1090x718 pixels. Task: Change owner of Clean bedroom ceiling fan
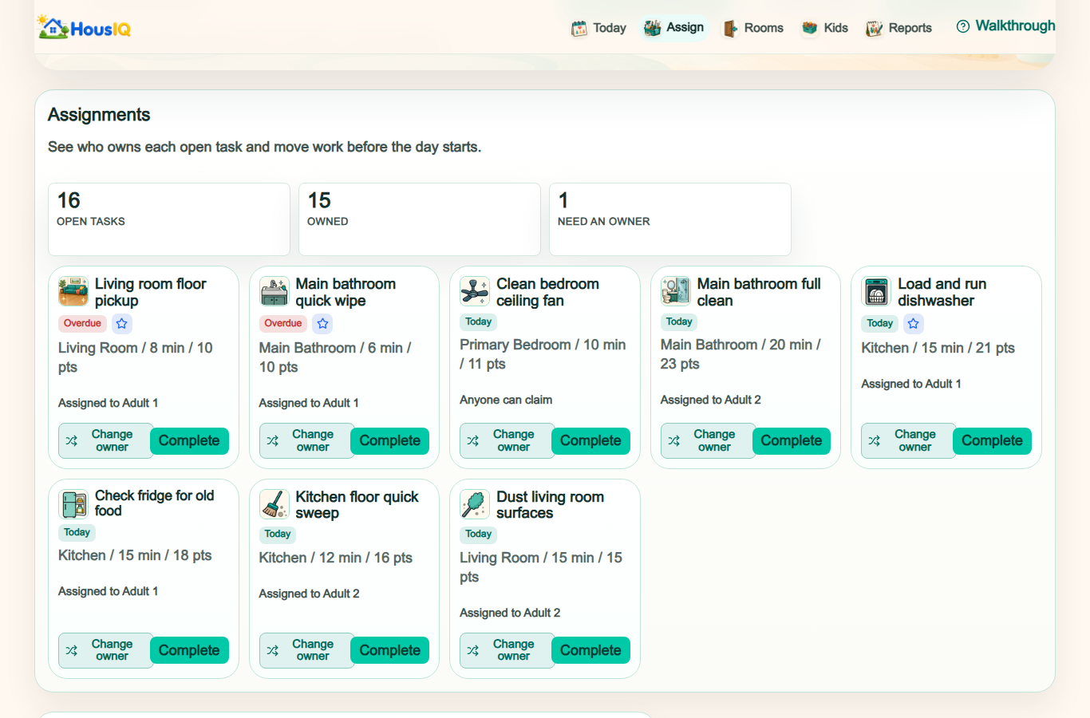pyautogui.click(x=507, y=440)
